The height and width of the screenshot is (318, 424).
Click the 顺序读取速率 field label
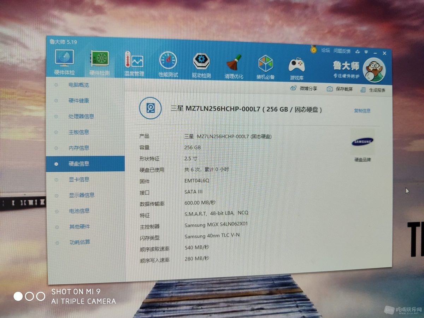pos(155,249)
